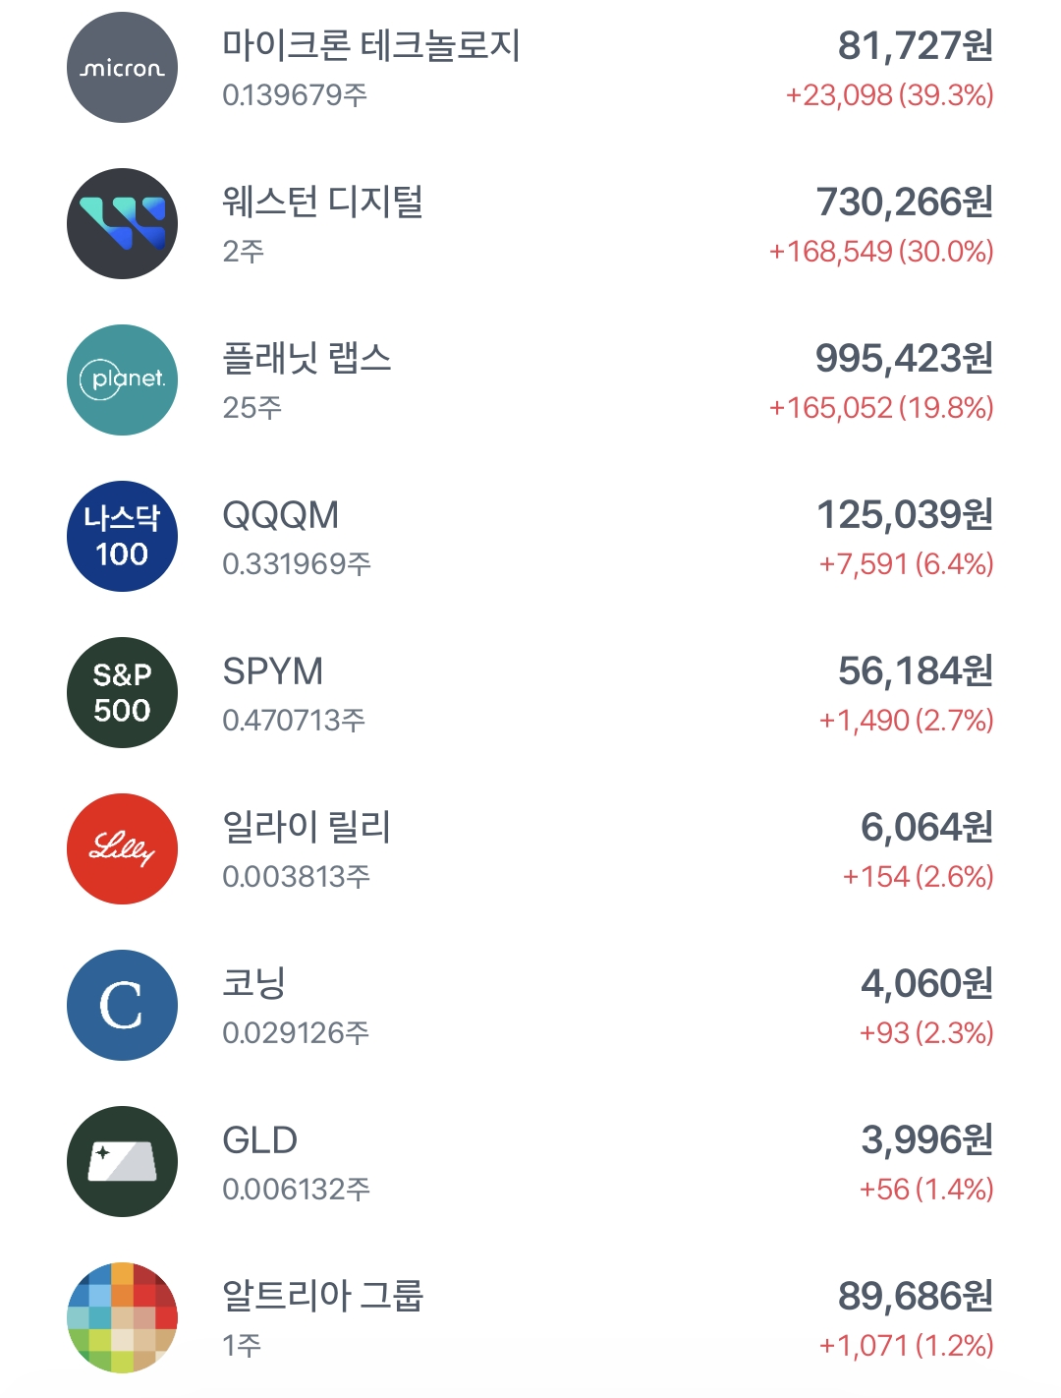The width and height of the screenshot is (1061, 1398).
Task: Tap 코닝 value of 4,060원
Action: tap(926, 984)
